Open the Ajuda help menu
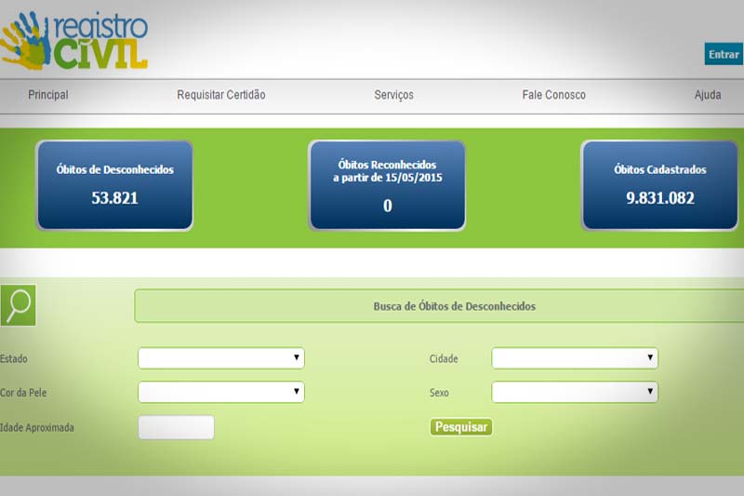The height and width of the screenshot is (496, 744). click(707, 95)
